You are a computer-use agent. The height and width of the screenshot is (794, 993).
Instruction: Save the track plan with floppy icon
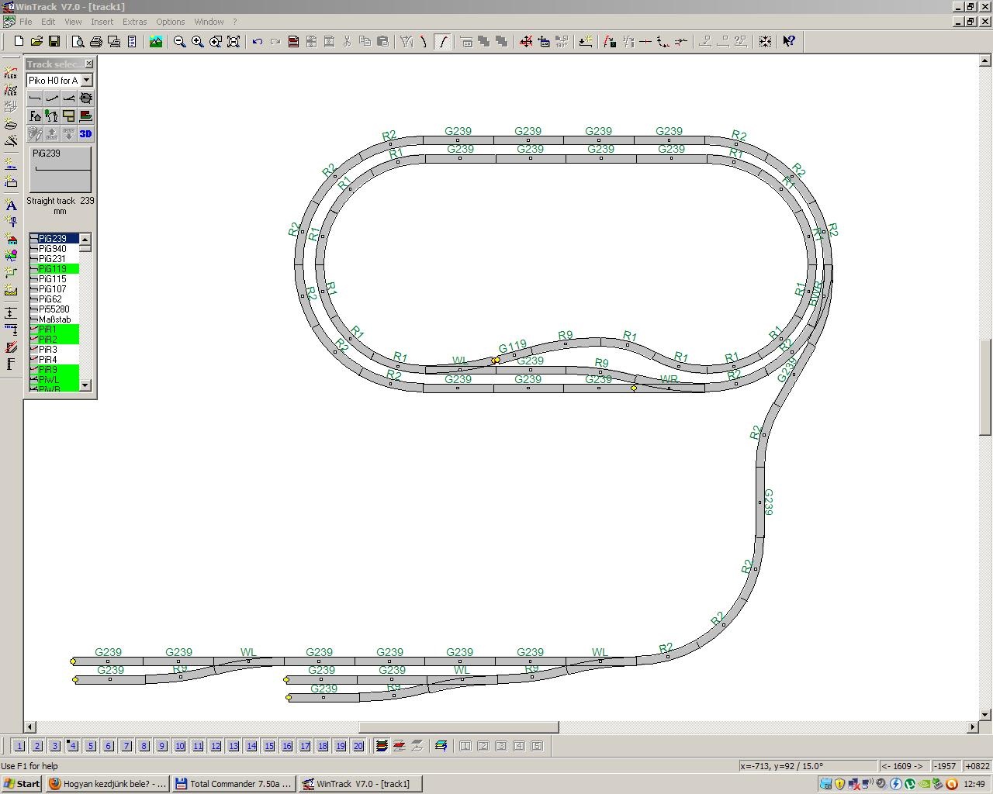coord(54,42)
